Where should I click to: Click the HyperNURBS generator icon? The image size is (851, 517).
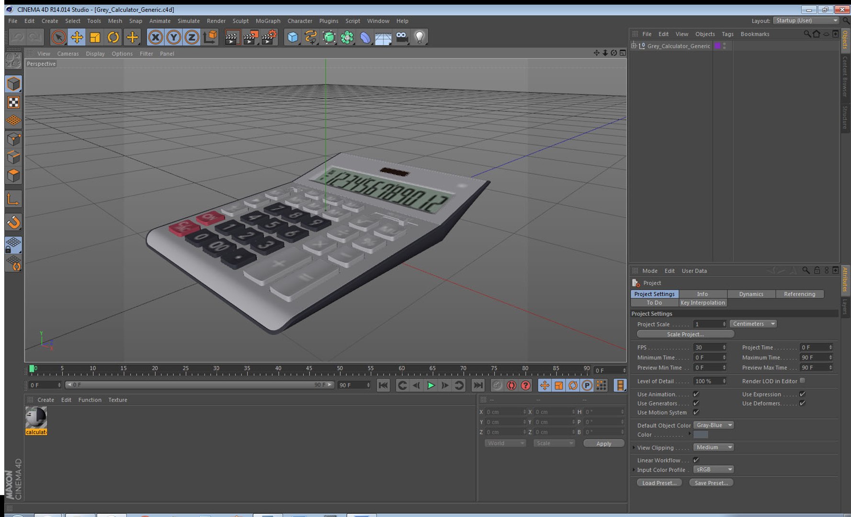329,37
